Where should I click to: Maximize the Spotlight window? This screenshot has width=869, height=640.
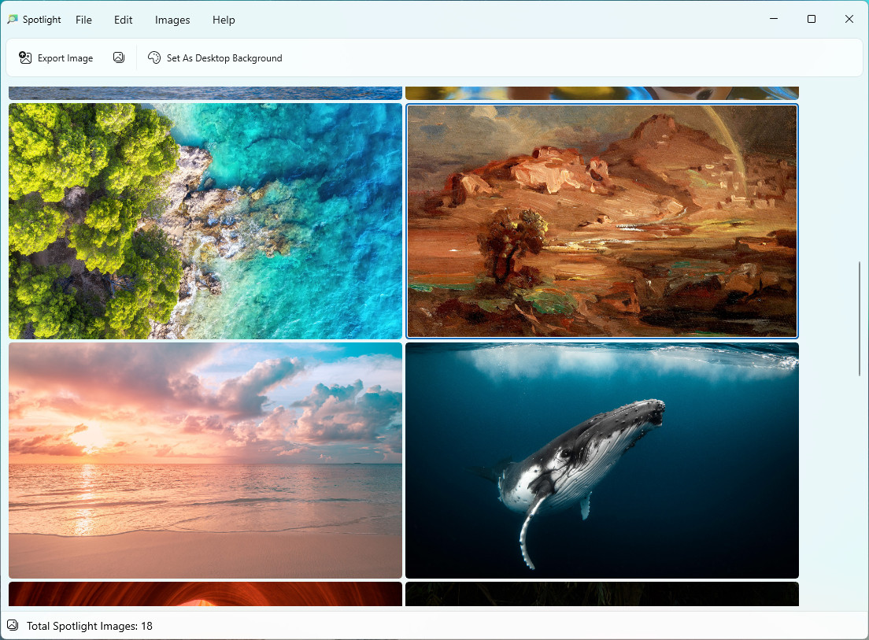pyautogui.click(x=812, y=19)
